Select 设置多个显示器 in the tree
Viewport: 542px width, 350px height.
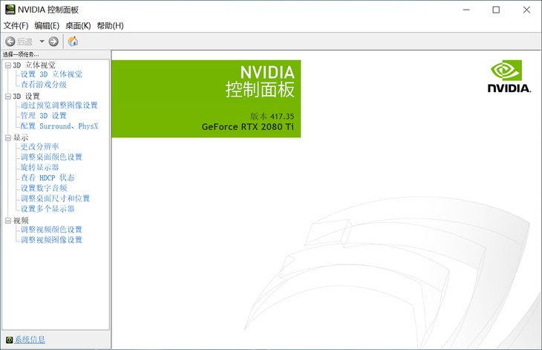(x=48, y=209)
